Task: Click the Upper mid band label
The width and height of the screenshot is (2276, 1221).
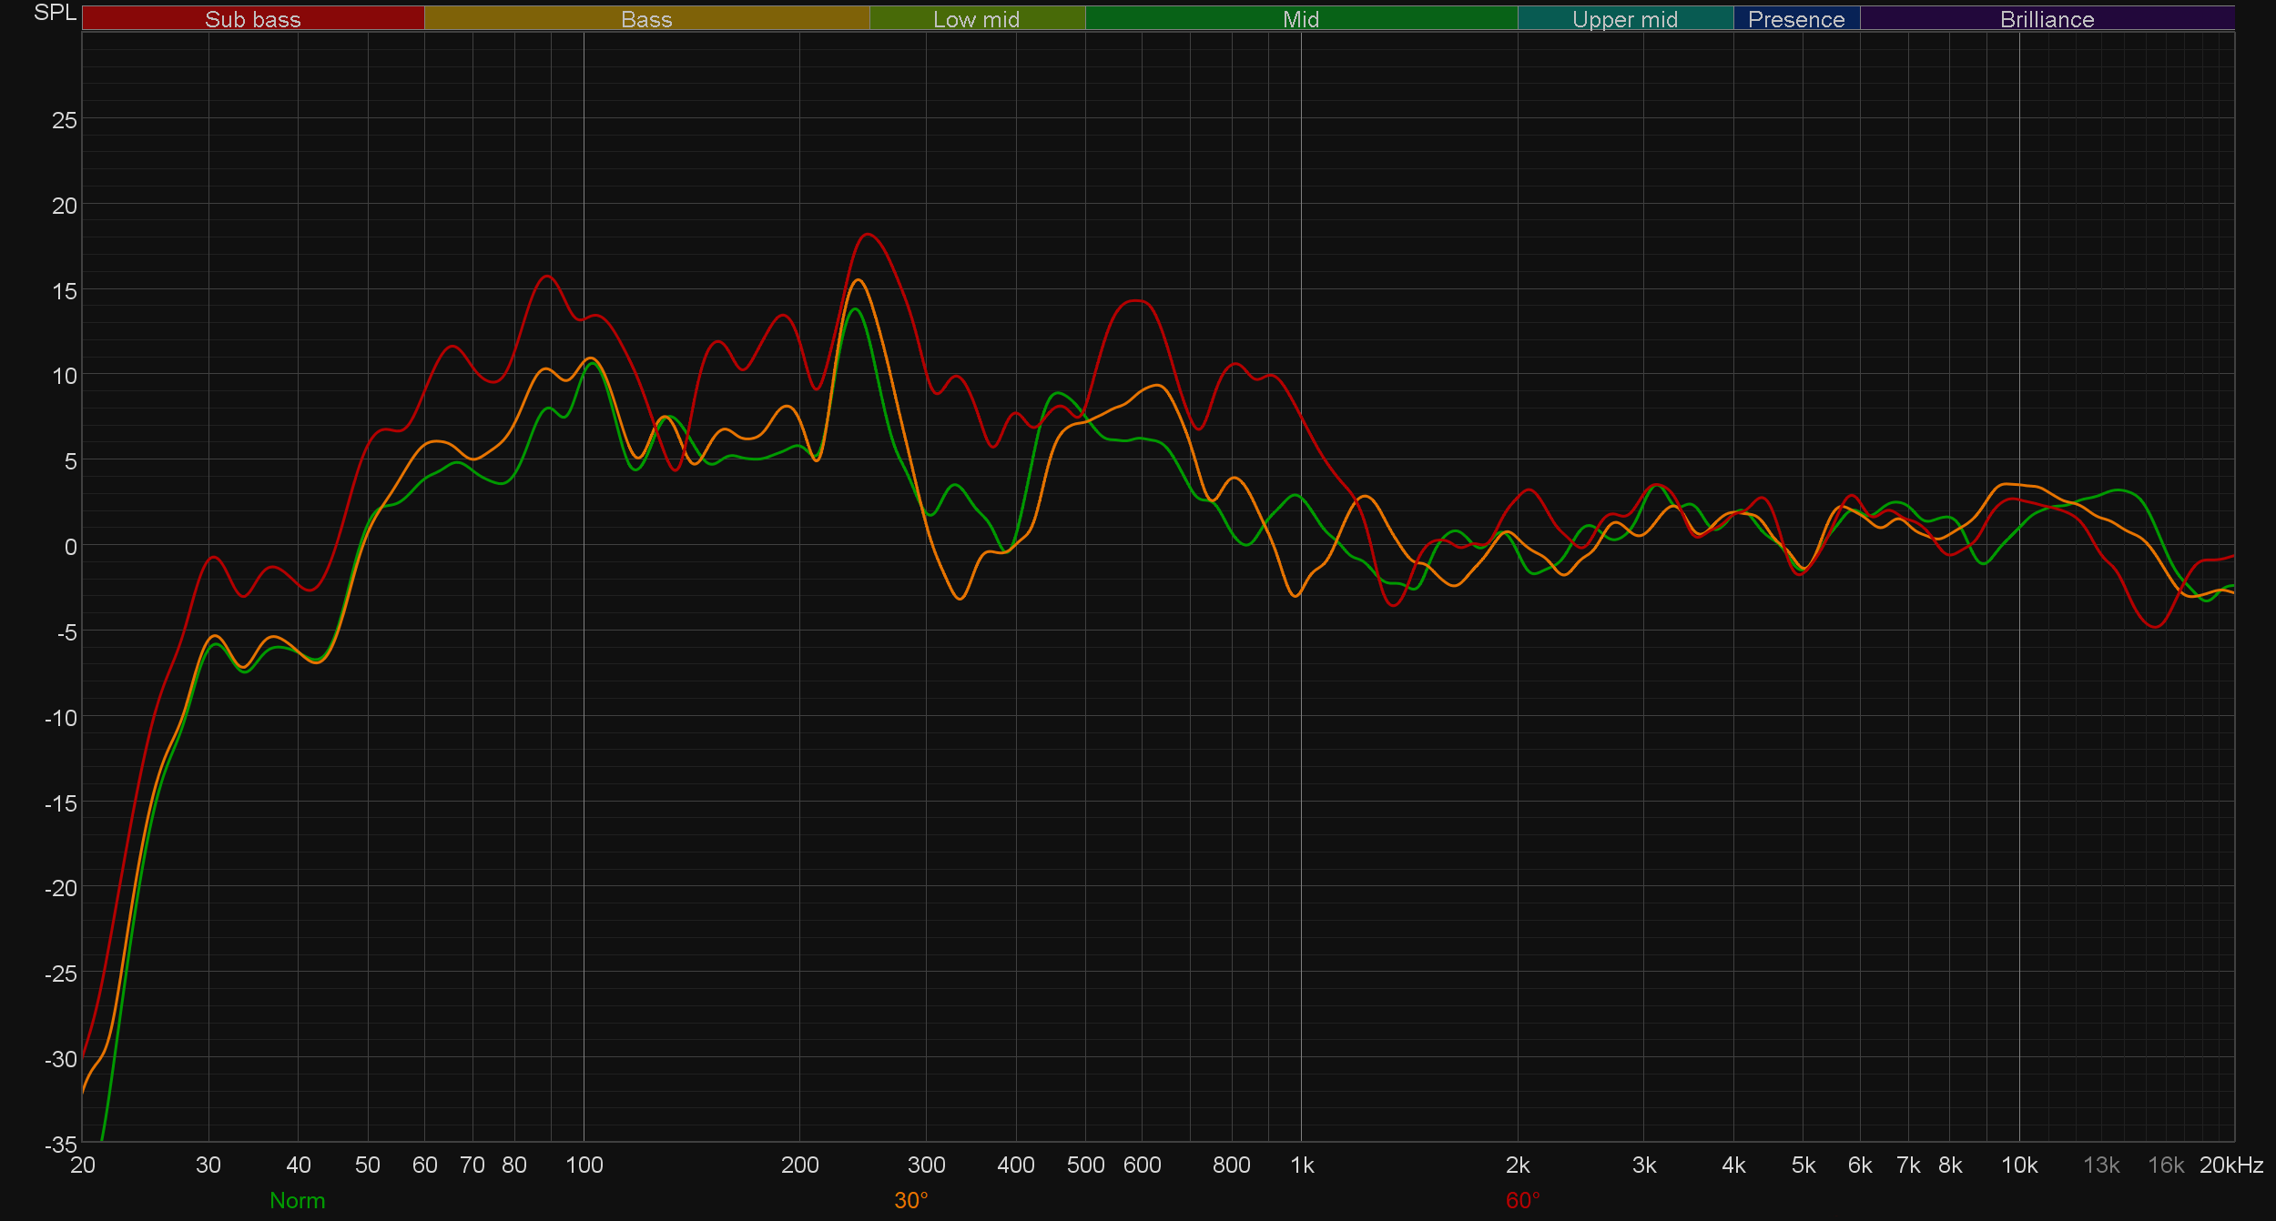Action: (x=1624, y=19)
